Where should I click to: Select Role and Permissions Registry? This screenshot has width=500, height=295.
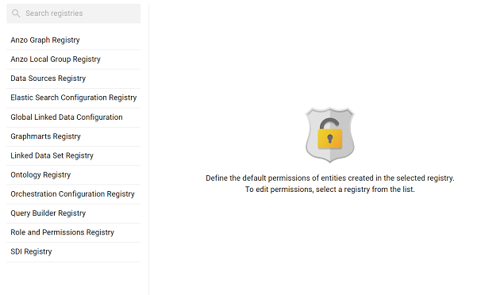coord(73,232)
